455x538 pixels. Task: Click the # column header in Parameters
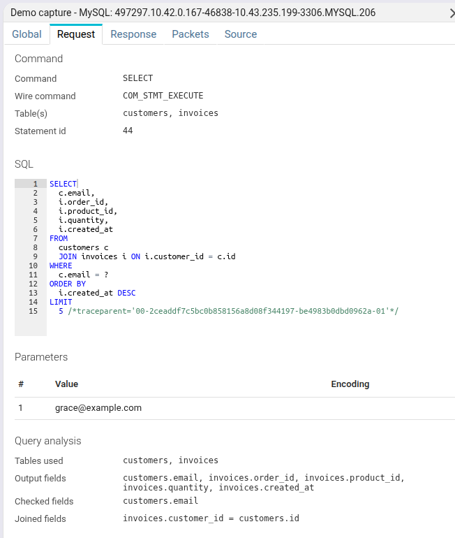pos(21,384)
